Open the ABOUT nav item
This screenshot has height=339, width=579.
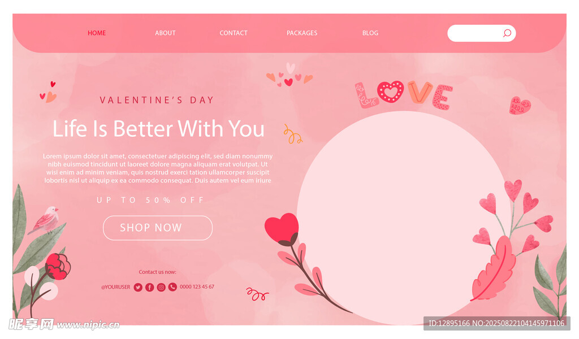[x=165, y=33]
